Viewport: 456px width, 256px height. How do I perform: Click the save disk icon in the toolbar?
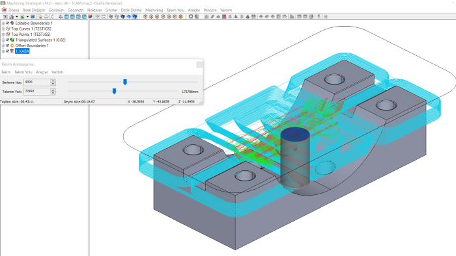(33, 17)
